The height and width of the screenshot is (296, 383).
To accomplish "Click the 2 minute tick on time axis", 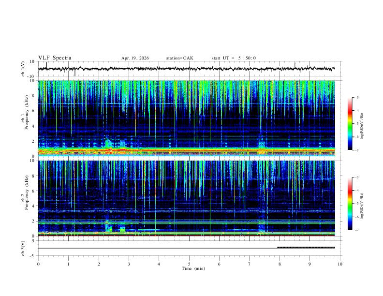I will (99, 264).
